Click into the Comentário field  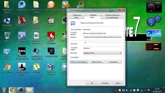pyautogui.click(x=103, y=57)
